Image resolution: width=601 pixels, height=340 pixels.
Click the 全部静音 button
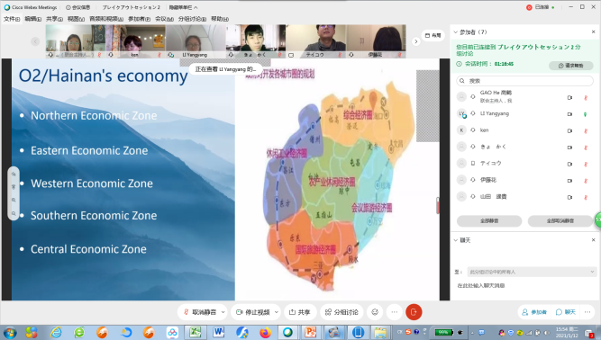489,221
